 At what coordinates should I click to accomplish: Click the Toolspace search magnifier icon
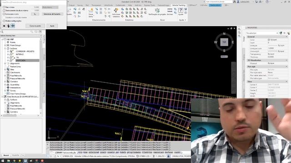(2, 32)
